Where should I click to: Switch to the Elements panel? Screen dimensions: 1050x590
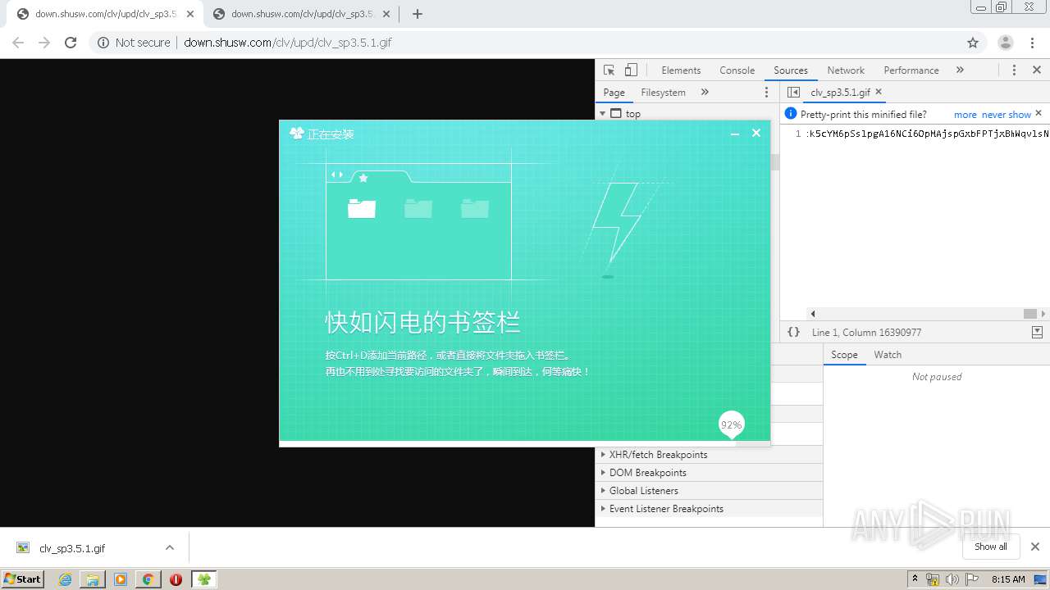(x=681, y=70)
